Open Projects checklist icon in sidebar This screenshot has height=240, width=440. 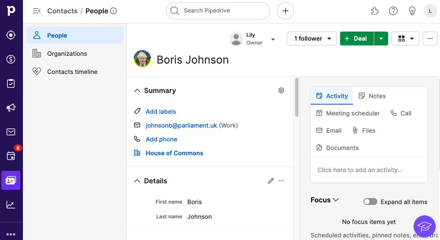[11, 83]
